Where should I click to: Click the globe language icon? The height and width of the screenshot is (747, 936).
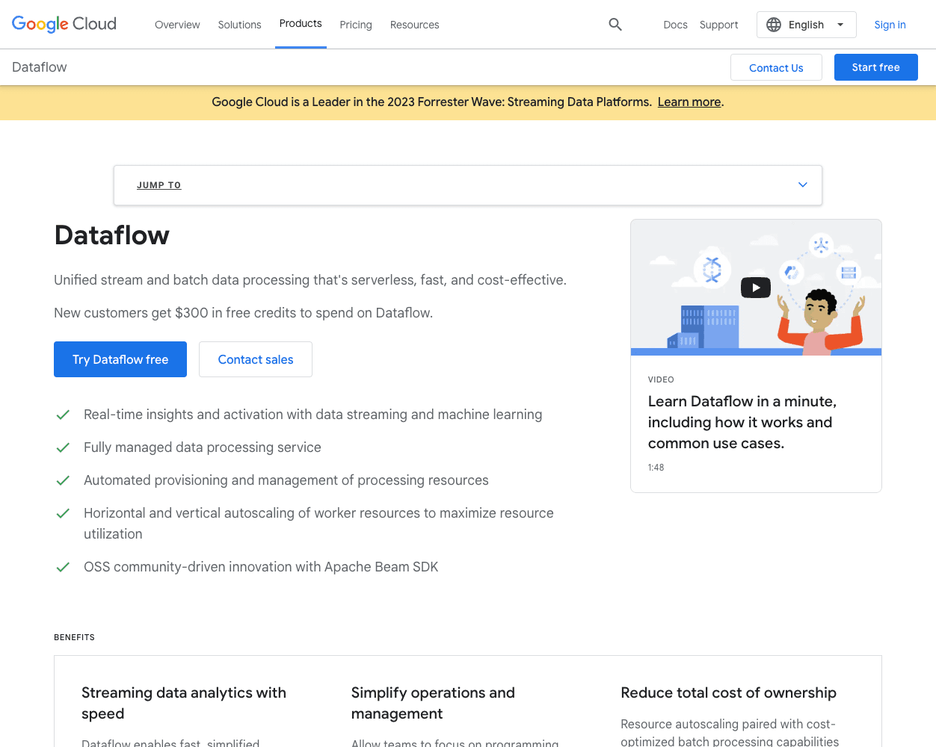pyautogui.click(x=774, y=25)
